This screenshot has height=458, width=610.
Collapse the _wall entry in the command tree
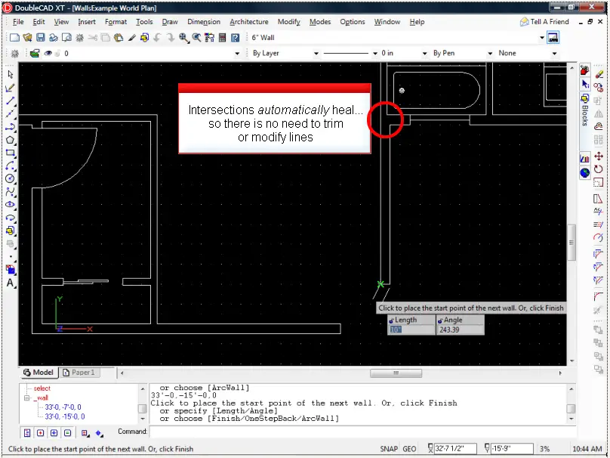point(26,398)
